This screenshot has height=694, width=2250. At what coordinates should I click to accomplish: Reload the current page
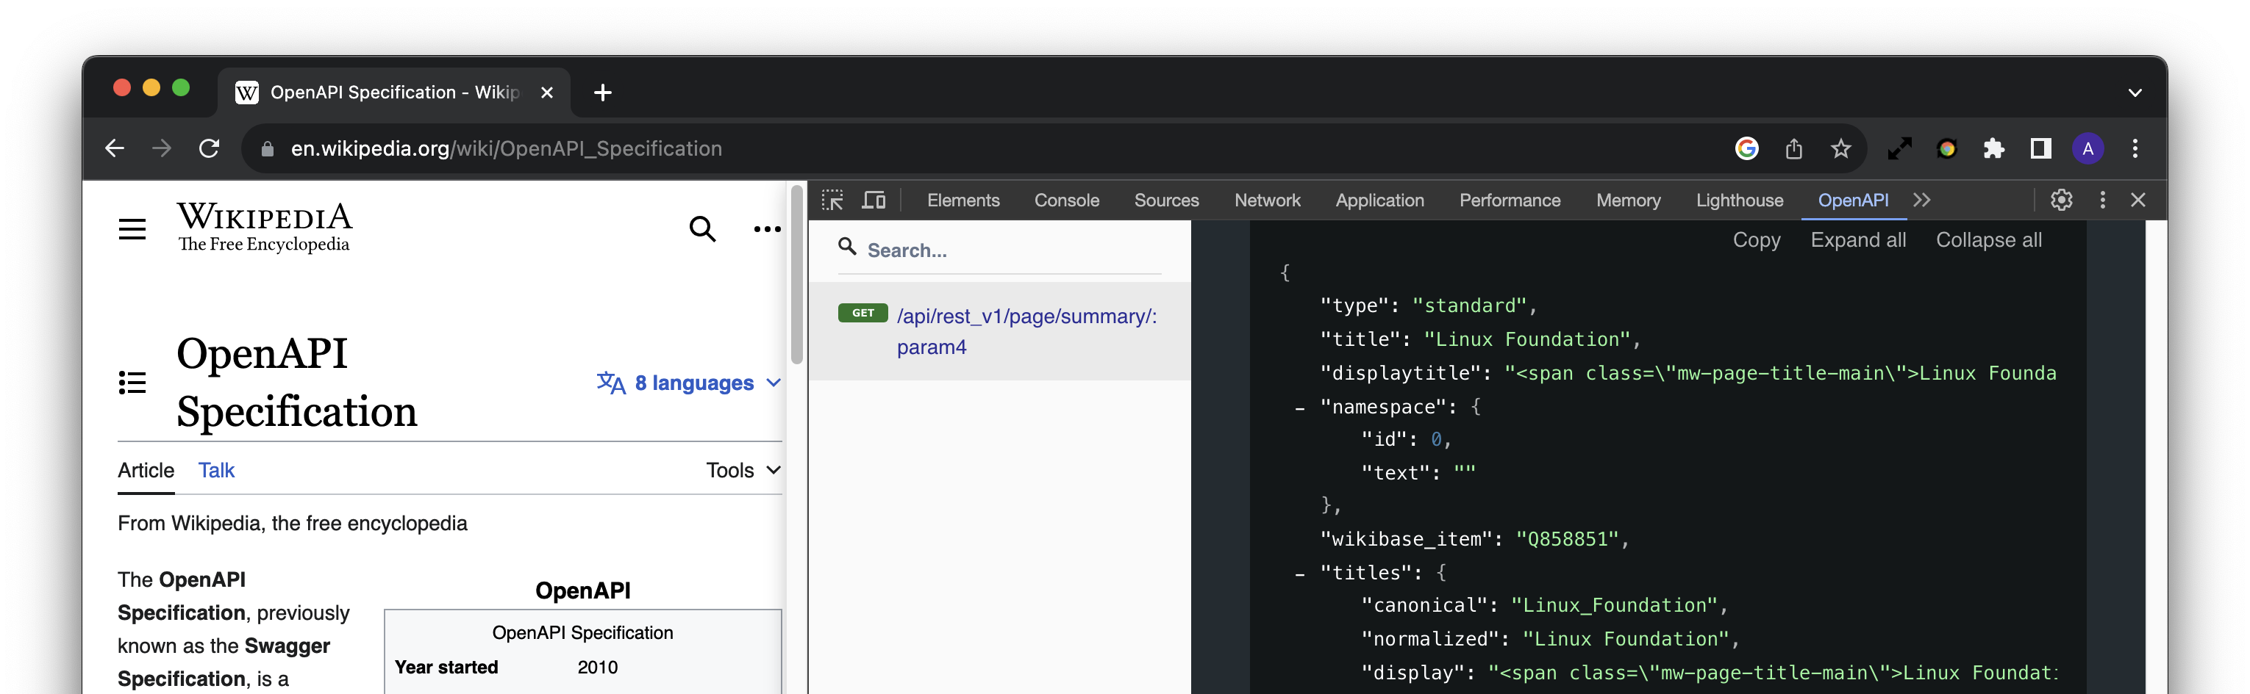pos(210,148)
